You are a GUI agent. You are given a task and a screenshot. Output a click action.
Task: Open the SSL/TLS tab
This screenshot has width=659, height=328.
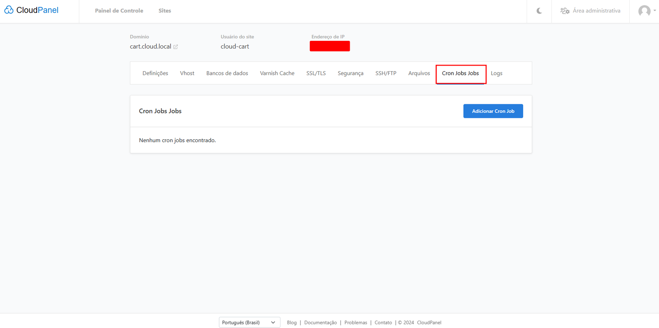pos(316,73)
